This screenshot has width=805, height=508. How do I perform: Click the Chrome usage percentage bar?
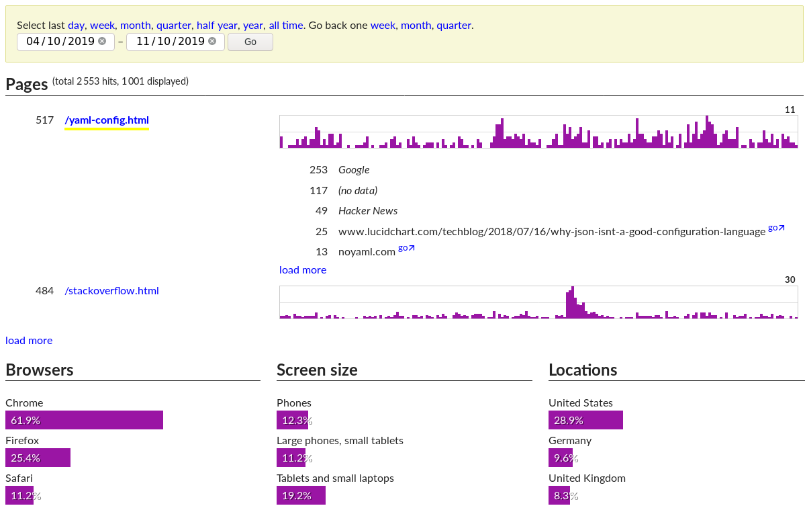tap(84, 419)
